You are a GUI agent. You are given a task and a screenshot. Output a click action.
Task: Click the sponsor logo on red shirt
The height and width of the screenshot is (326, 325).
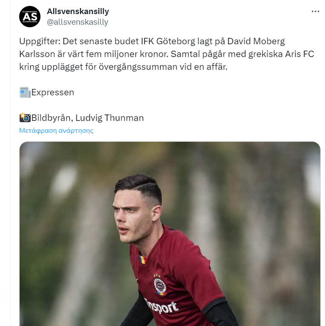[x=161, y=306]
